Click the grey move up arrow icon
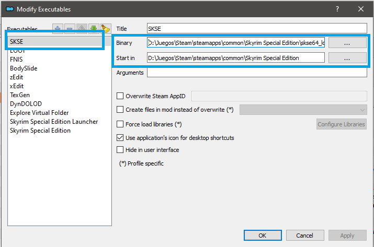Image resolution: width=374 pixels, height=247 pixels. (82, 28)
